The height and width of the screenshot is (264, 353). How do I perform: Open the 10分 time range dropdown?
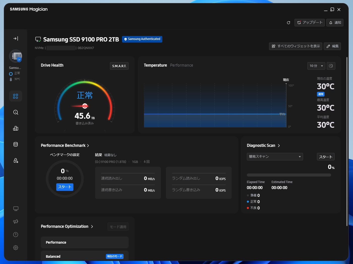point(316,66)
